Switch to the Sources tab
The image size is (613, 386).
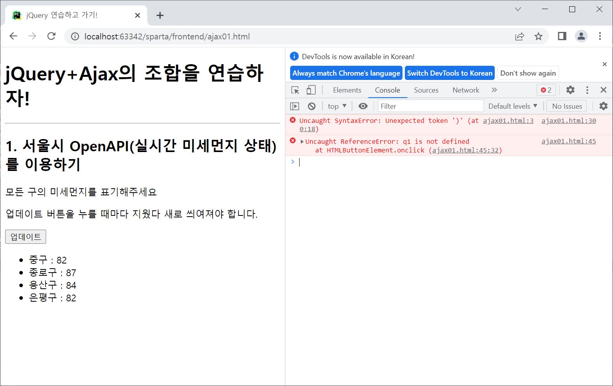pyautogui.click(x=426, y=90)
